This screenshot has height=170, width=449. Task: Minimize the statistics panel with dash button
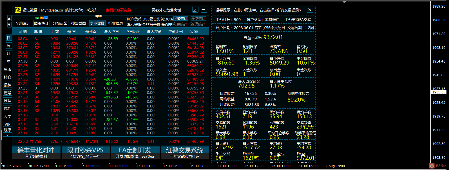pos(204,10)
